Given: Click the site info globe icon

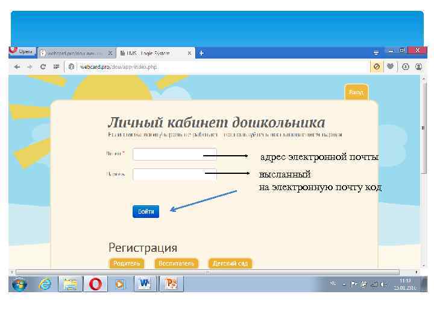Looking at the screenshot, I should click(x=71, y=67).
